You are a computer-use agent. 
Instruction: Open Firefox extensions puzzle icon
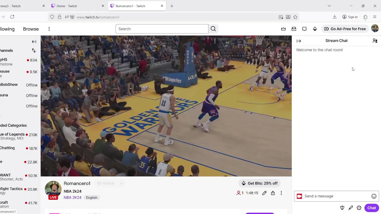[365, 17]
